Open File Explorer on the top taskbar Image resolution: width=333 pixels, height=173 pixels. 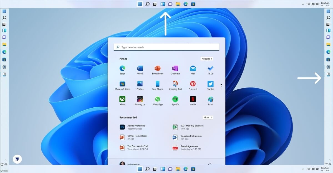(178, 4)
